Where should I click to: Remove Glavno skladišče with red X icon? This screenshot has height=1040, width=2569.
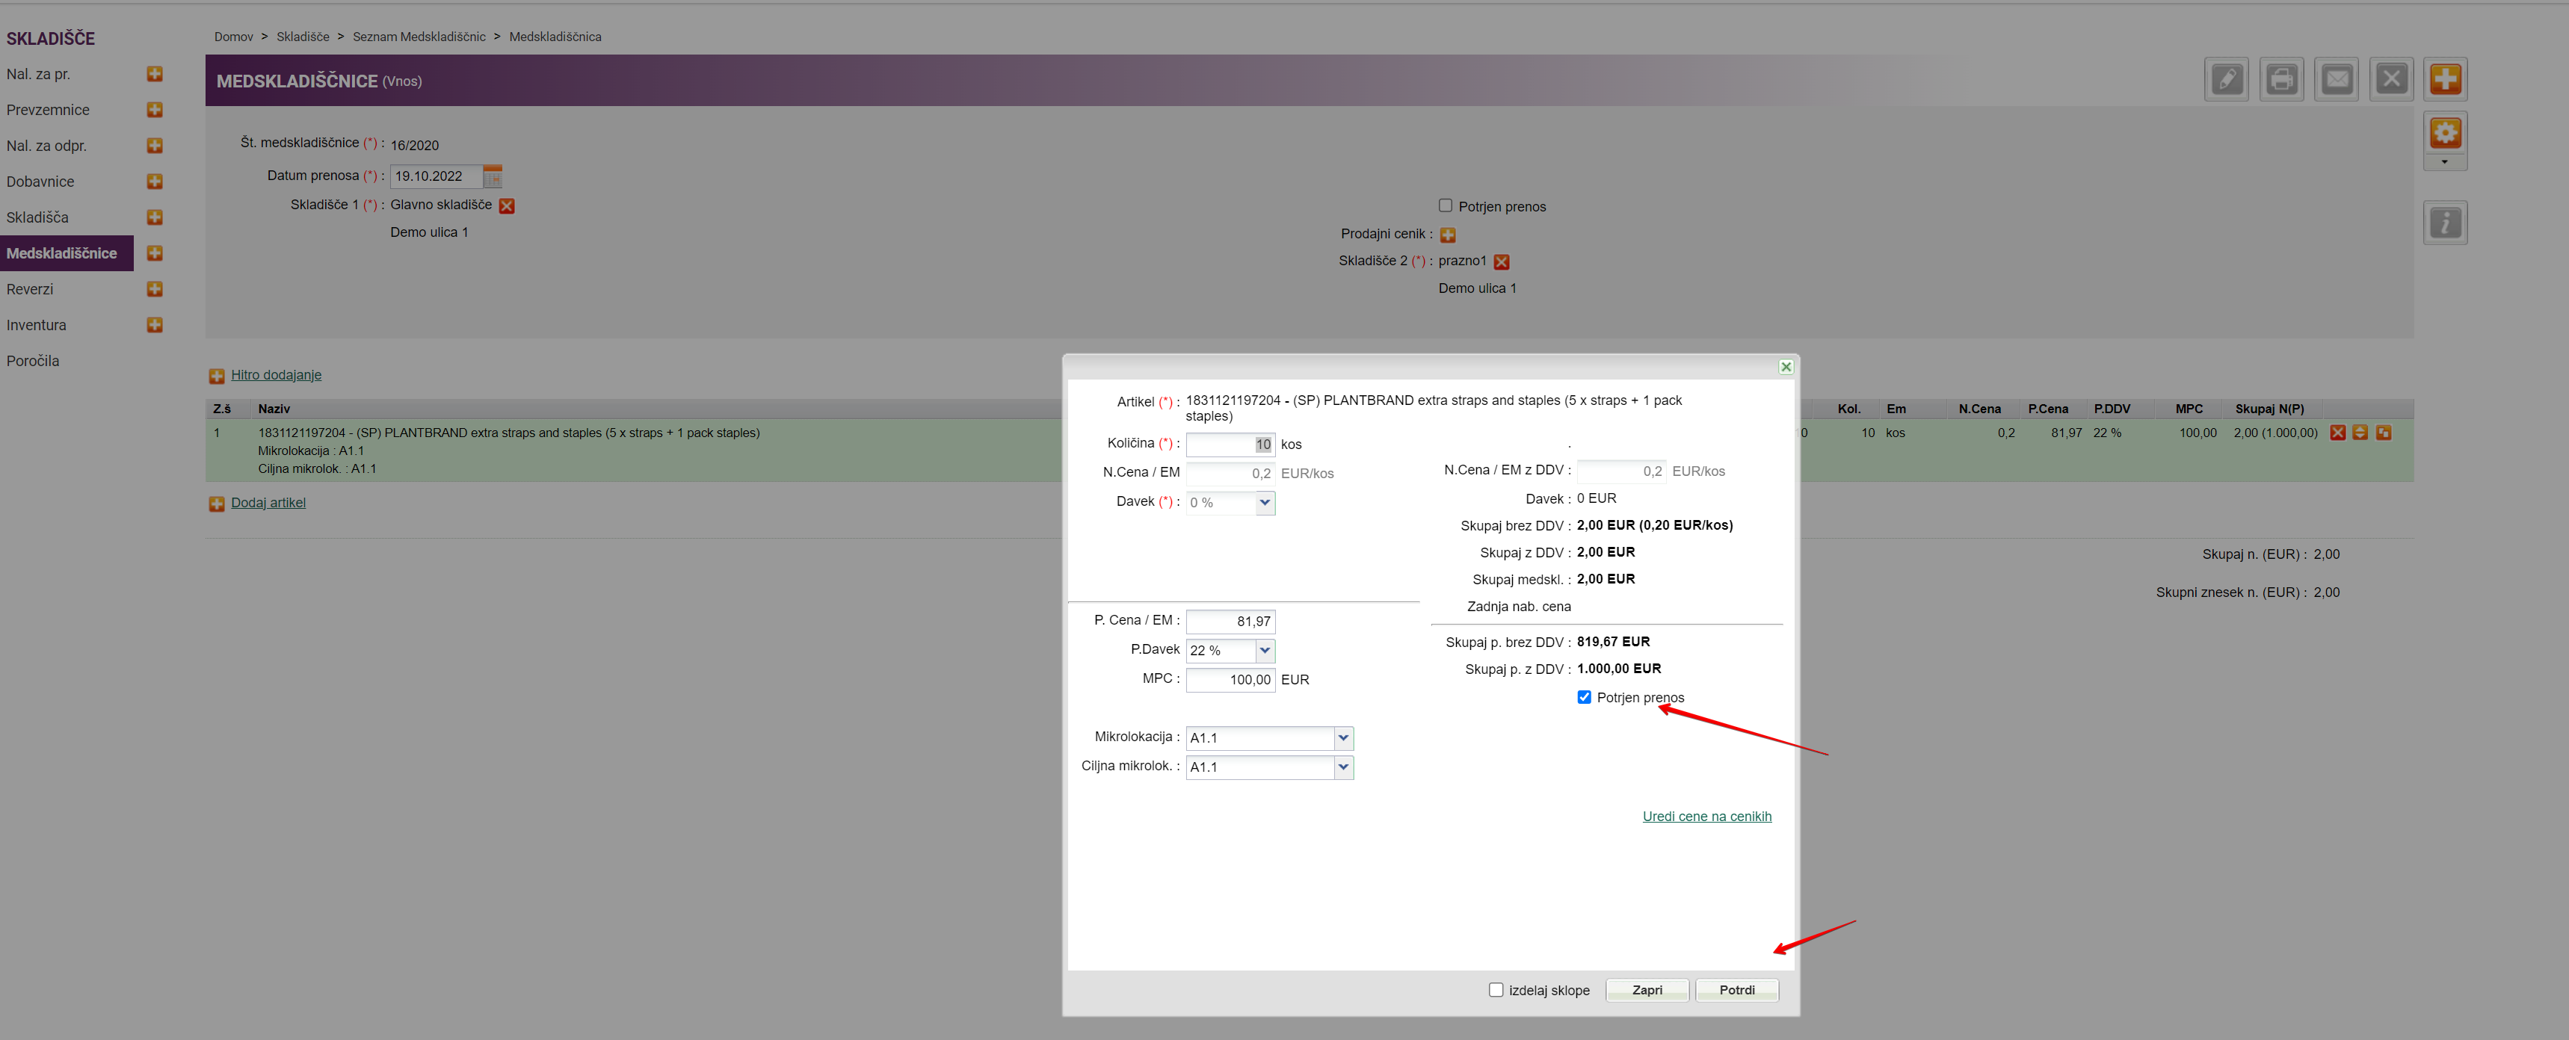click(x=507, y=206)
